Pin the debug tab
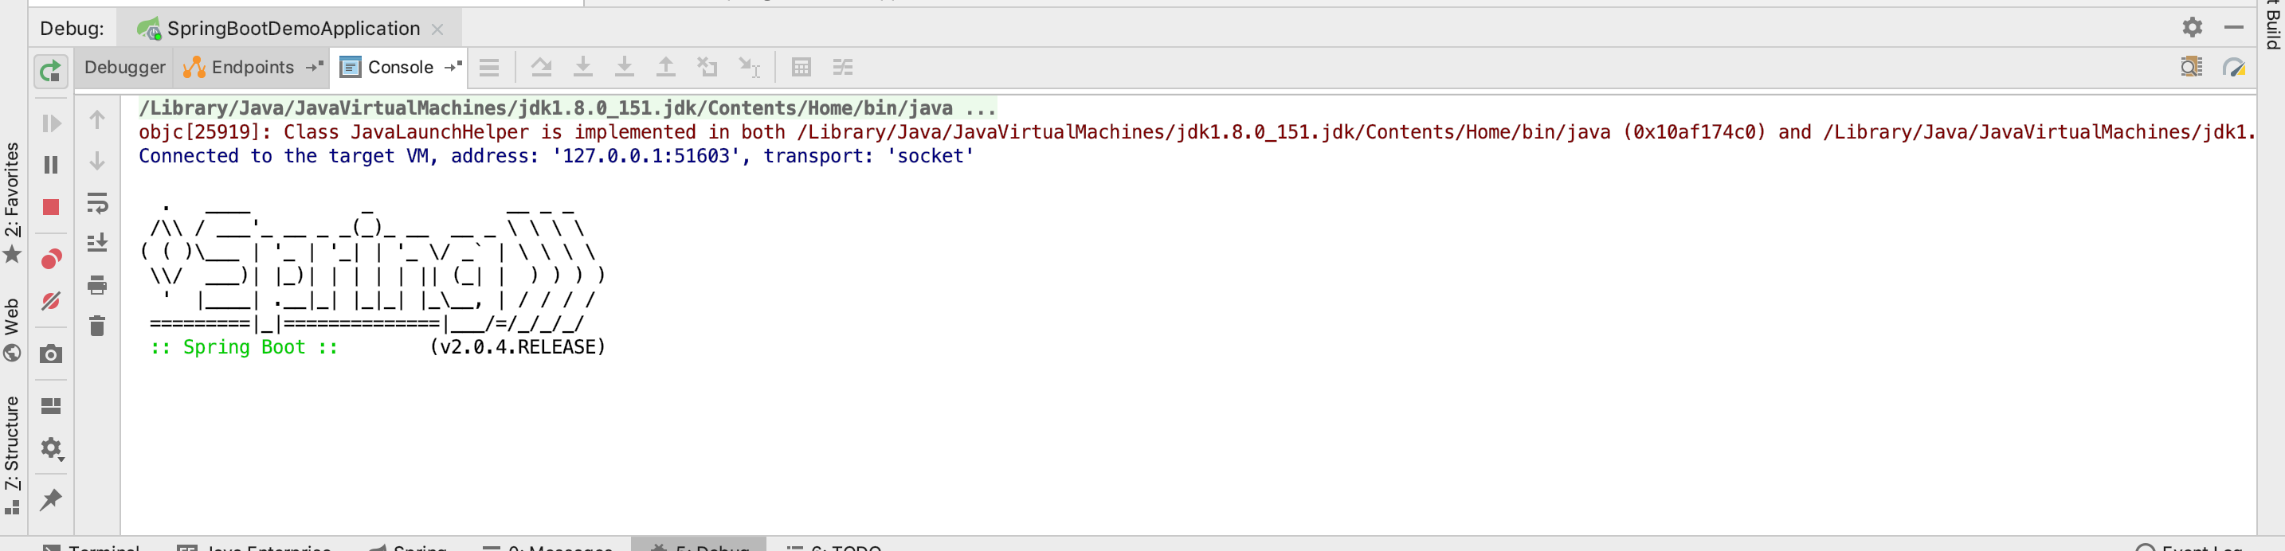 point(50,499)
